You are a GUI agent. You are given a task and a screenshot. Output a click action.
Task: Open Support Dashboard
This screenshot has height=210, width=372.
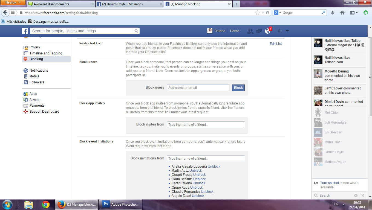tap(44, 112)
